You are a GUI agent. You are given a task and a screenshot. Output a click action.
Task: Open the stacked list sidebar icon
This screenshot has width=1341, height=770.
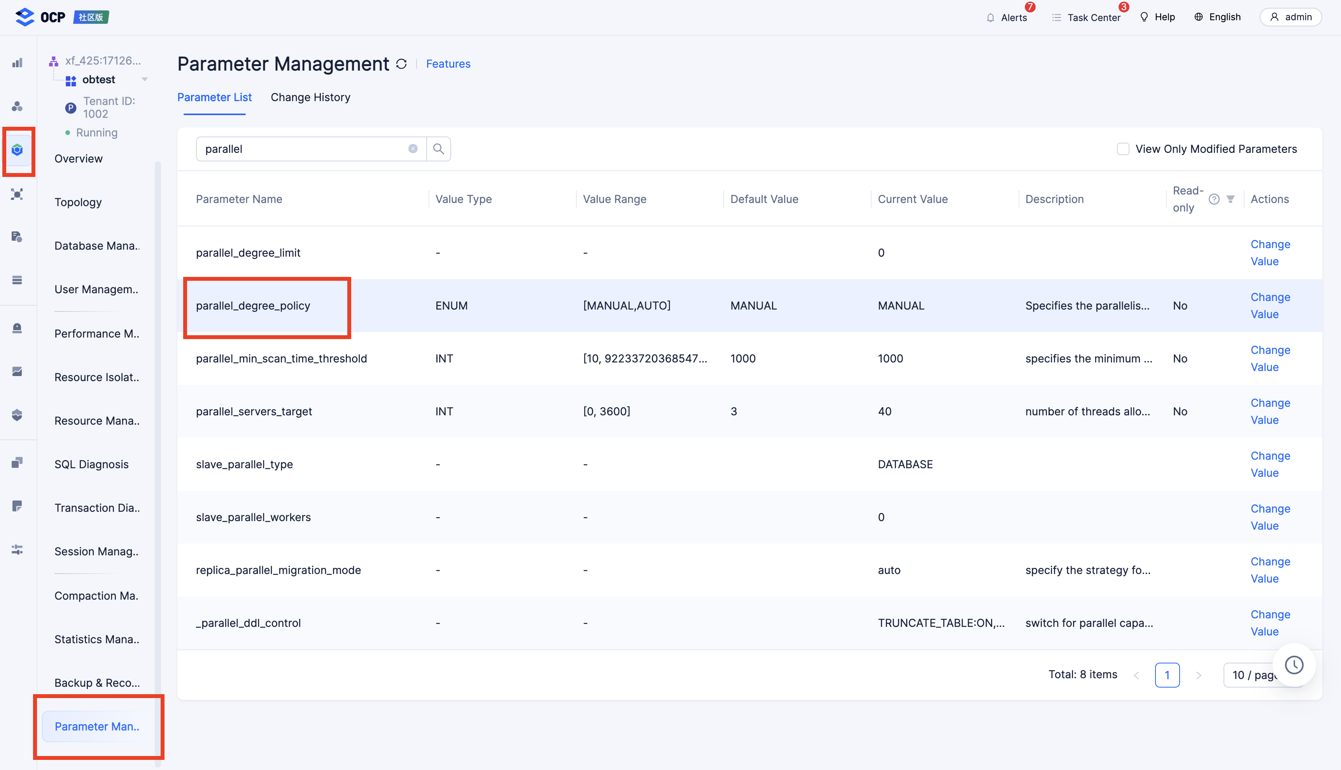tap(18, 280)
